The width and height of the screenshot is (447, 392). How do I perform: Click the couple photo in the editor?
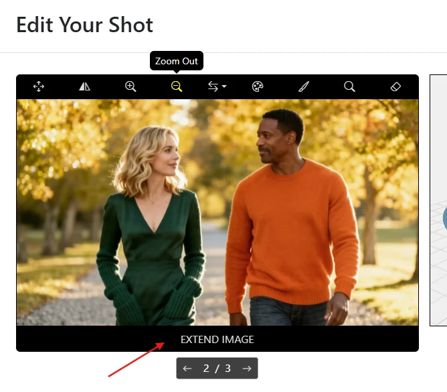click(217, 212)
